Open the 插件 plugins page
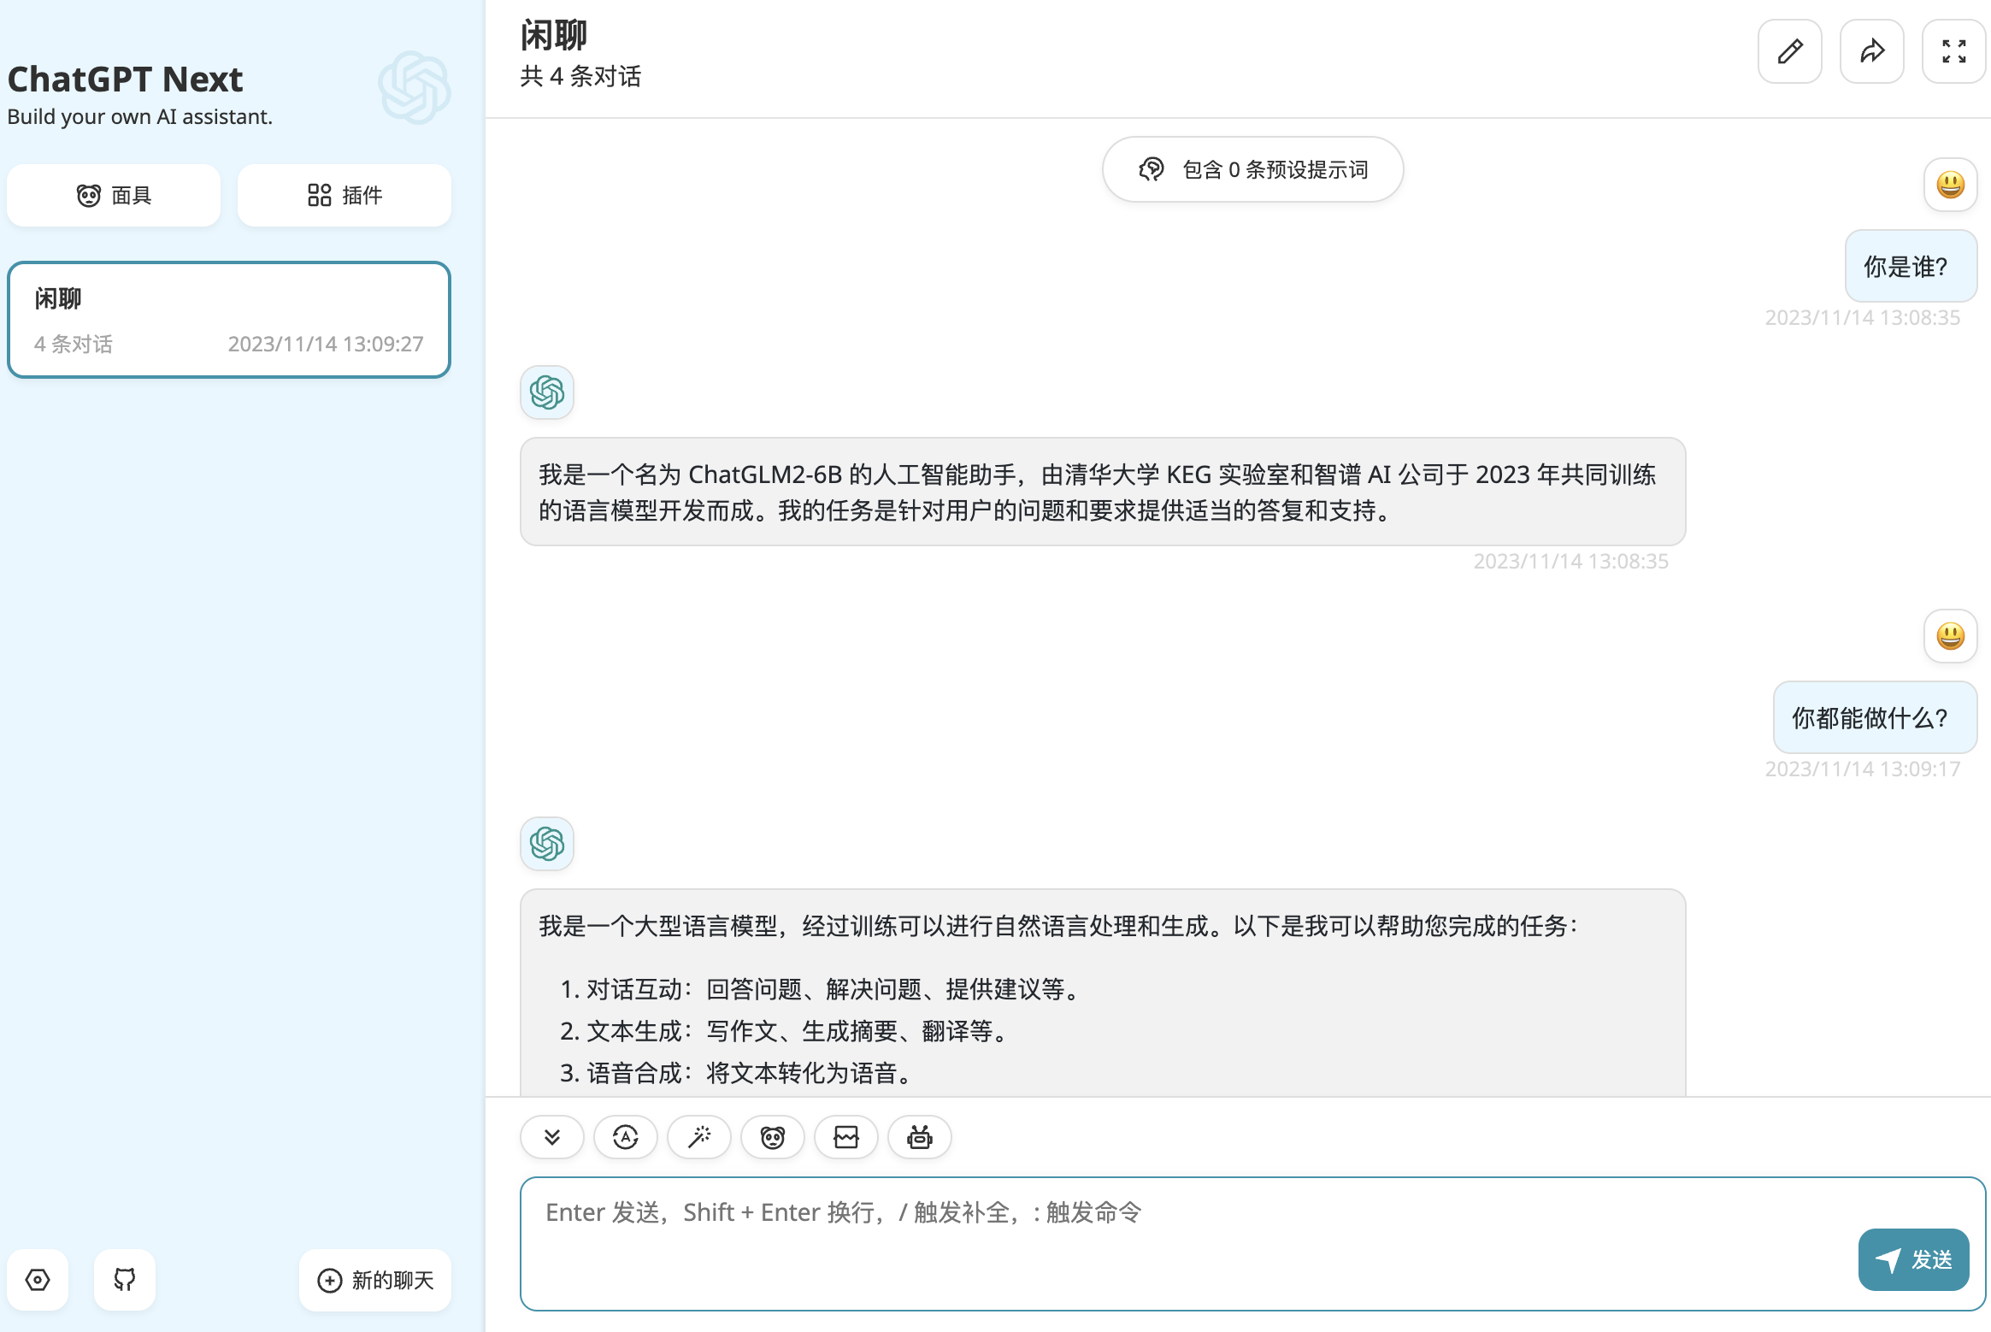This screenshot has width=1991, height=1332. pyautogui.click(x=345, y=196)
